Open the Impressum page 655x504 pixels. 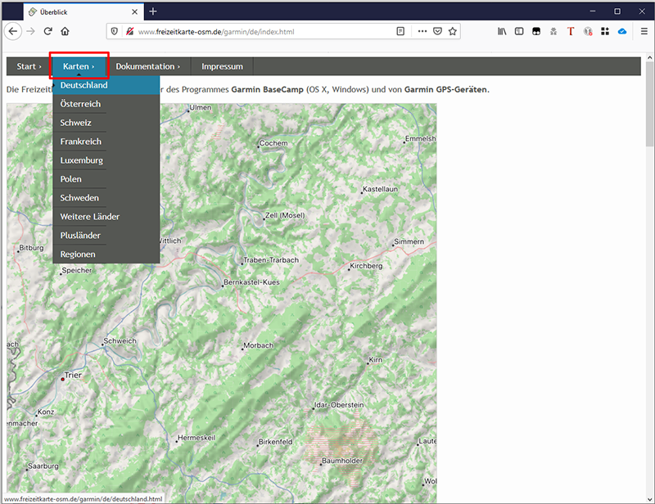click(222, 66)
